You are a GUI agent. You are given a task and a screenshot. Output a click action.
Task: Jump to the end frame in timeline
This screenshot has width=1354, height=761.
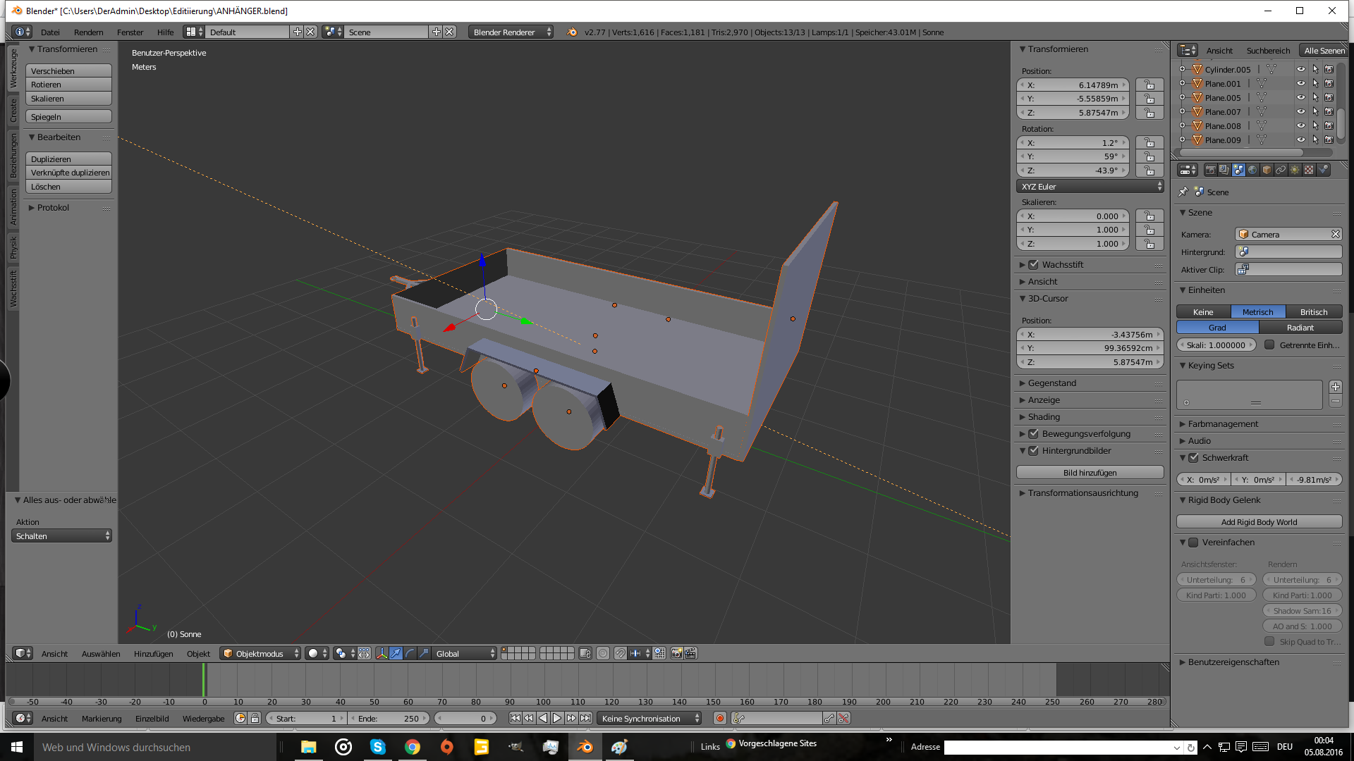point(585,718)
